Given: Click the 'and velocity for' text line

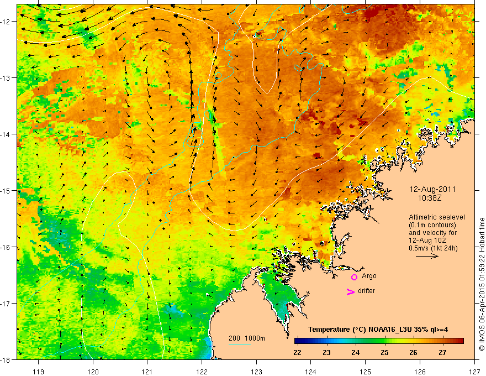Looking at the screenshot, I should pyautogui.click(x=432, y=233).
